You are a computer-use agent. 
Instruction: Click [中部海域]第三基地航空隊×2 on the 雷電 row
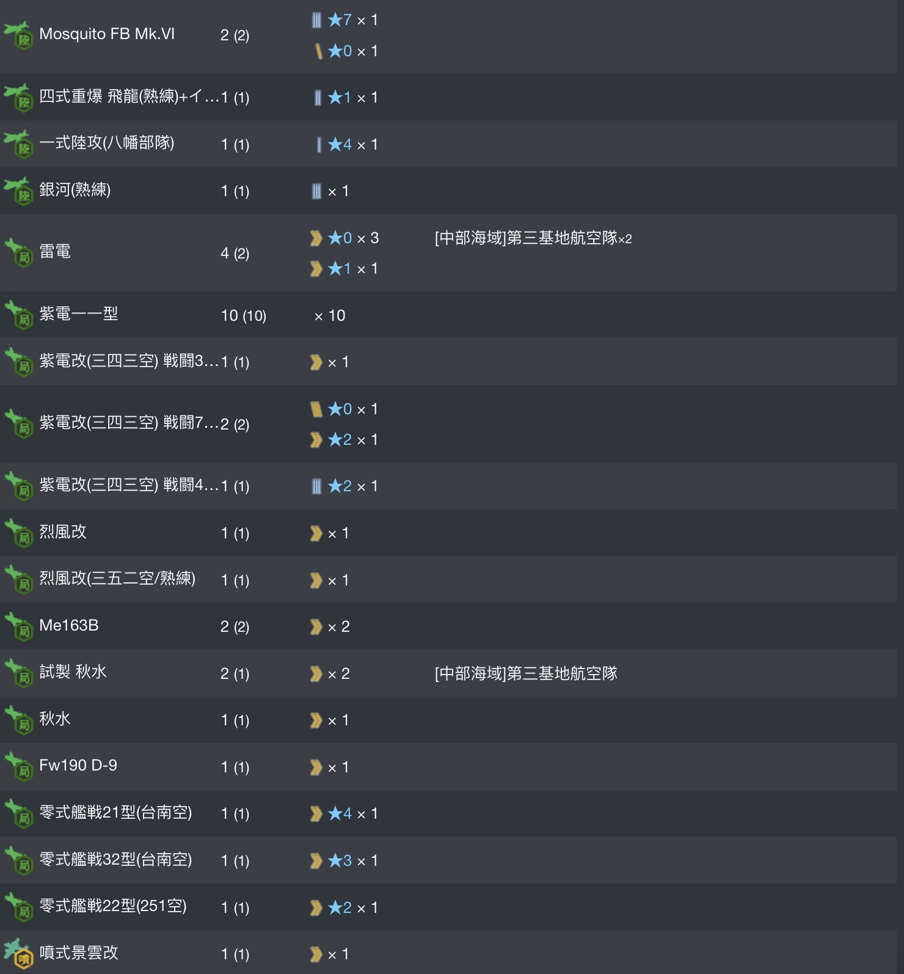[533, 238]
